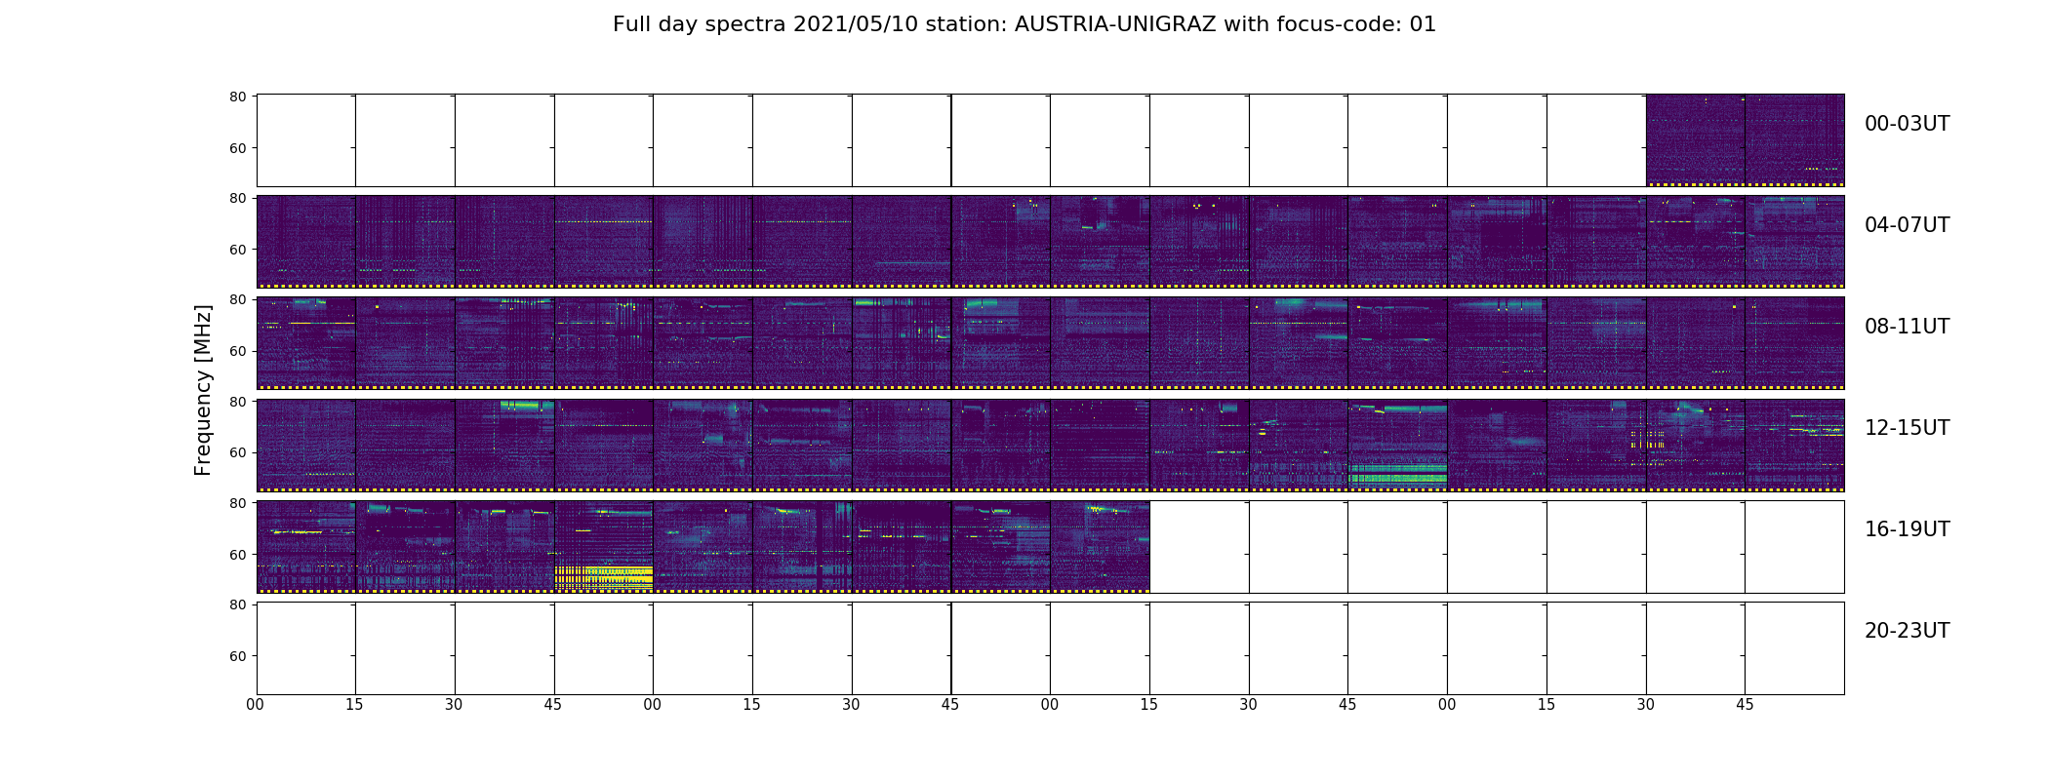Click the 60 tick label of the 08-11UT row
Viewport: 2049px width, 780px height.
coord(237,351)
